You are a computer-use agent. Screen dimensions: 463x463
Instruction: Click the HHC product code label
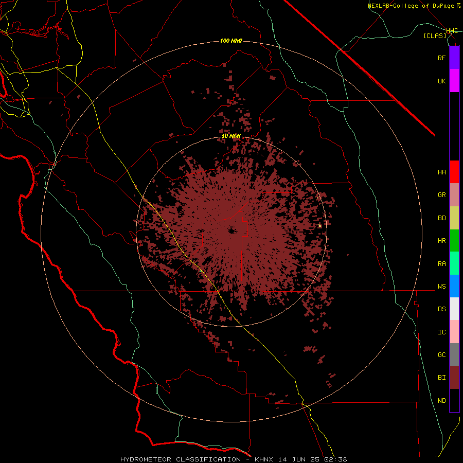(x=452, y=31)
